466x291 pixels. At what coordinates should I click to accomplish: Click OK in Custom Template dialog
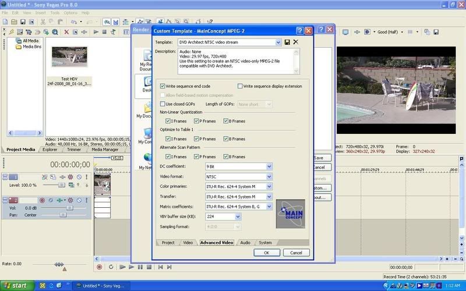pos(267,253)
